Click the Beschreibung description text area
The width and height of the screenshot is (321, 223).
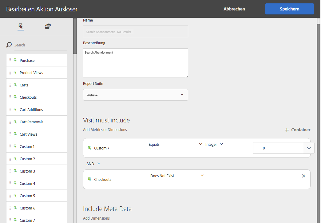coord(135,63)
